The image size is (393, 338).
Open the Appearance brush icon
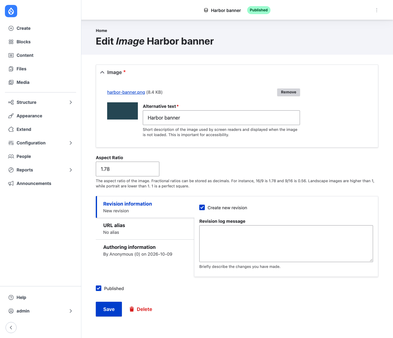click(x=11, y=116)
